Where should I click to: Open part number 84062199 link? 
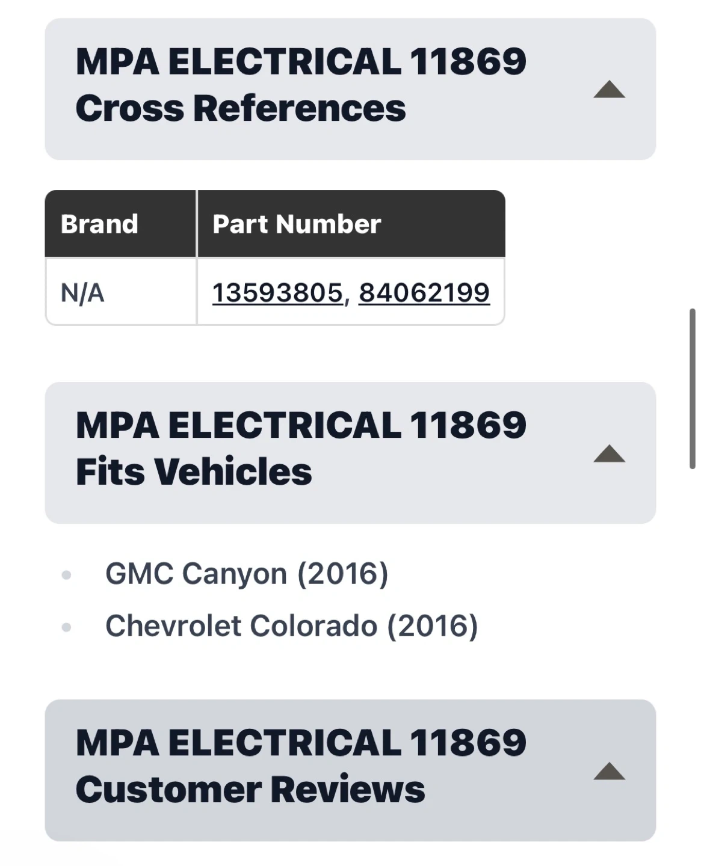[424, 293]
